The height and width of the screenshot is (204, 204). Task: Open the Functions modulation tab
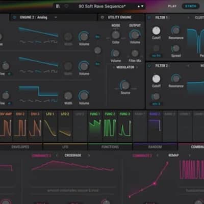[x=110, y=147]
